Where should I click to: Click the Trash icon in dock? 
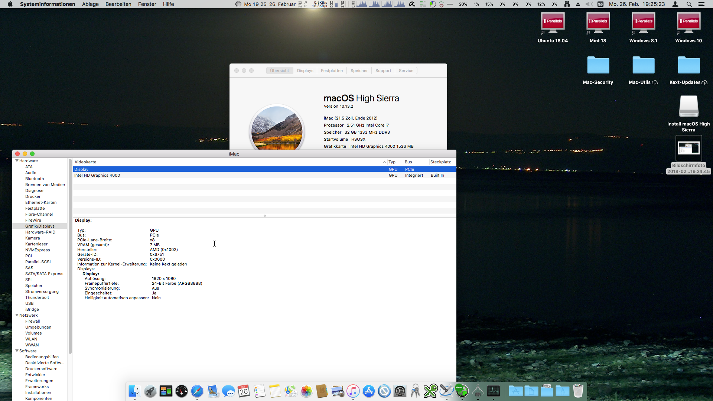[x=578, y=391]
